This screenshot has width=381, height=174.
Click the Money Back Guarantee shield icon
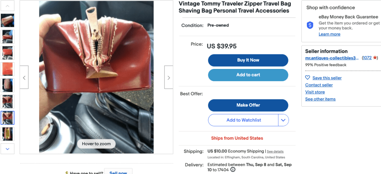(310, 25)
